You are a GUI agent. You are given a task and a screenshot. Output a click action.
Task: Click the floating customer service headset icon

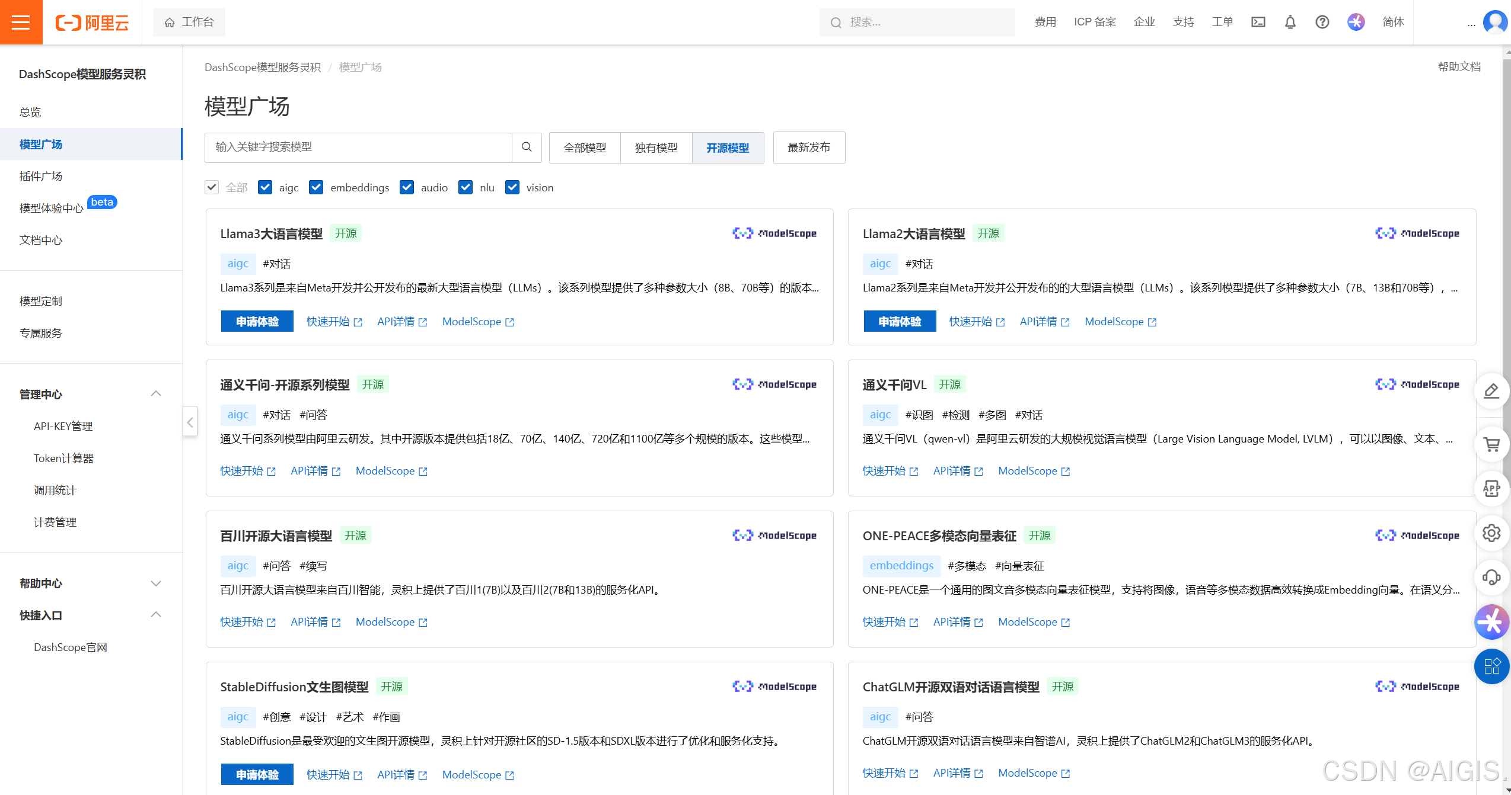(x=1491, y=577)
